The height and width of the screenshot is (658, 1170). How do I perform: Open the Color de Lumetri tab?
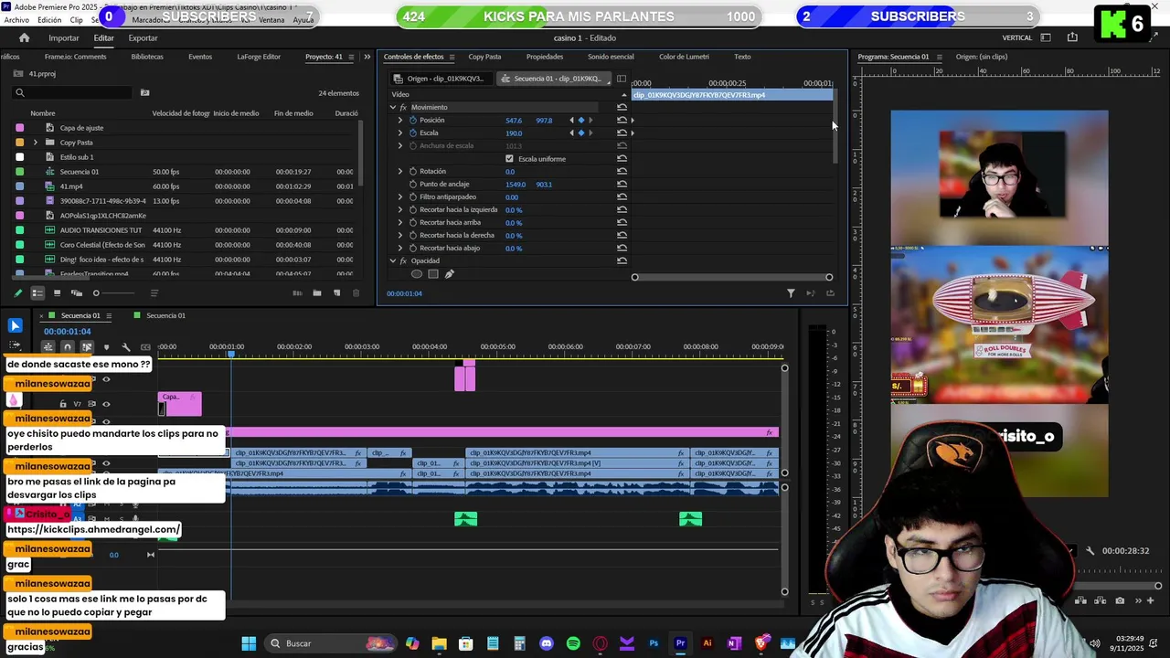pyautogui.click(x=684, y=57)
